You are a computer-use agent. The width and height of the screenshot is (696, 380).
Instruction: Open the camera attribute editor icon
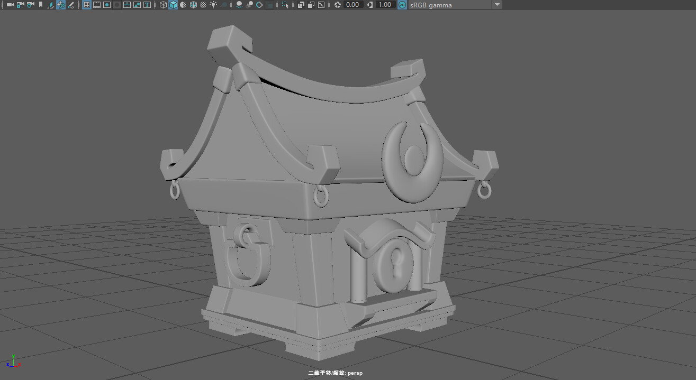[x=29, y=5]
